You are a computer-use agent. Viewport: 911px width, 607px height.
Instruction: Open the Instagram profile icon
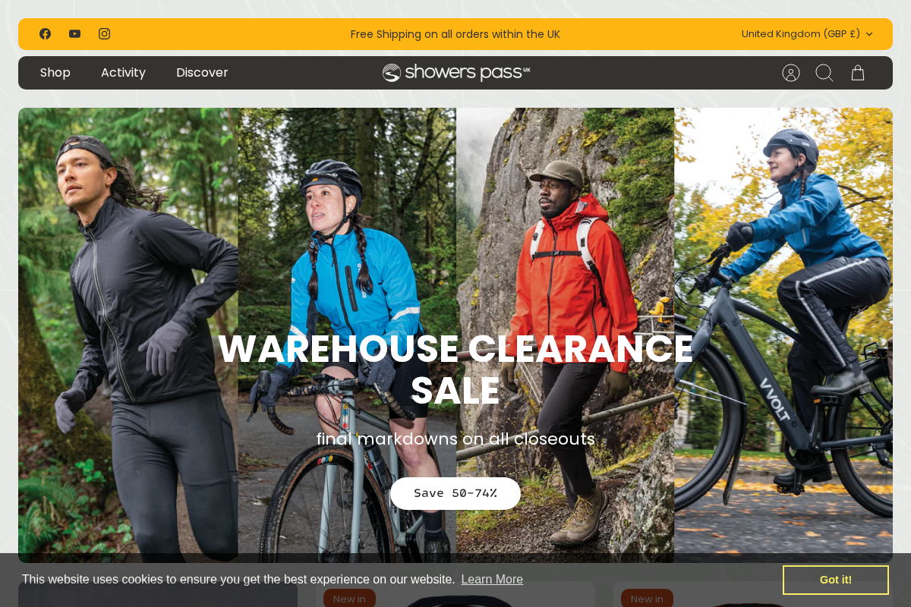(x=104, y=33)
